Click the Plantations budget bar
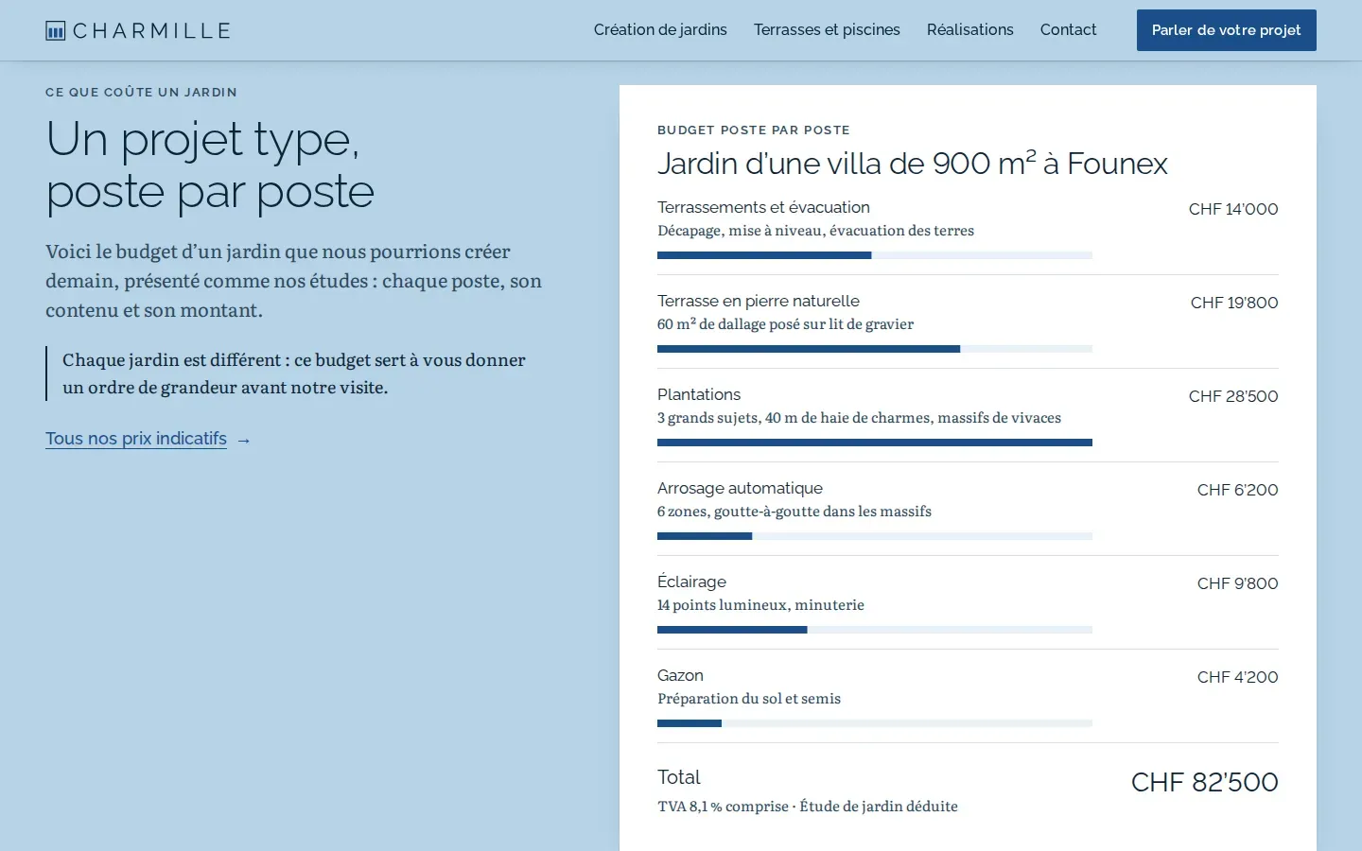 [x=875, y=443]
